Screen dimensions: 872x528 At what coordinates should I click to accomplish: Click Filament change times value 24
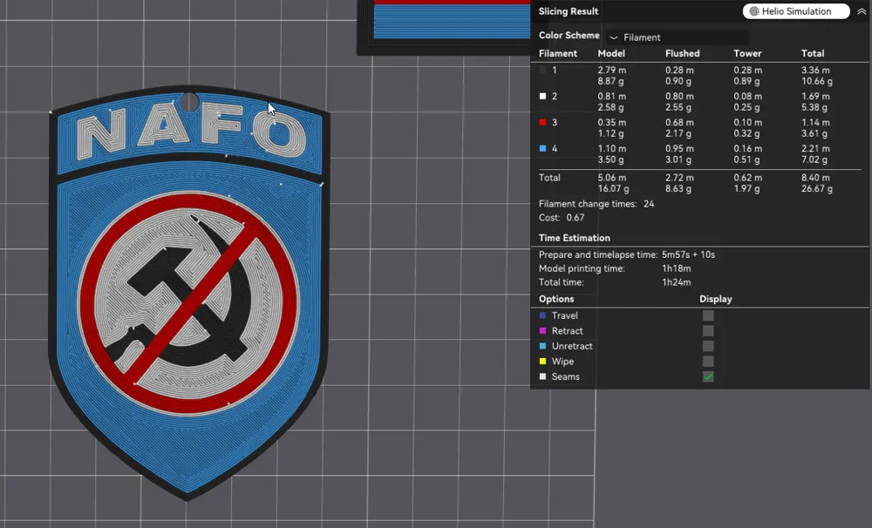tap(649, 204)
